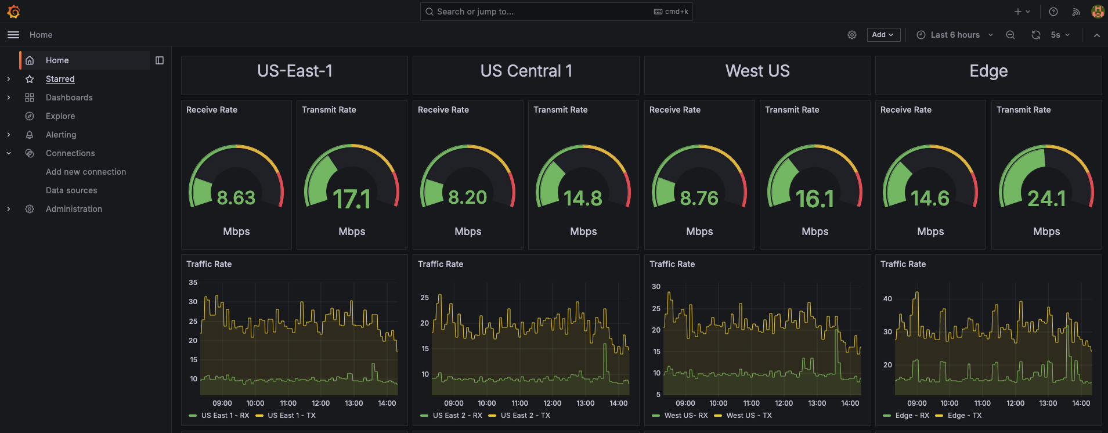The width and height of the screenshot is (1108, 433).
Task: Click the Edge Receive Rate panel title
Action: [906, 110]
